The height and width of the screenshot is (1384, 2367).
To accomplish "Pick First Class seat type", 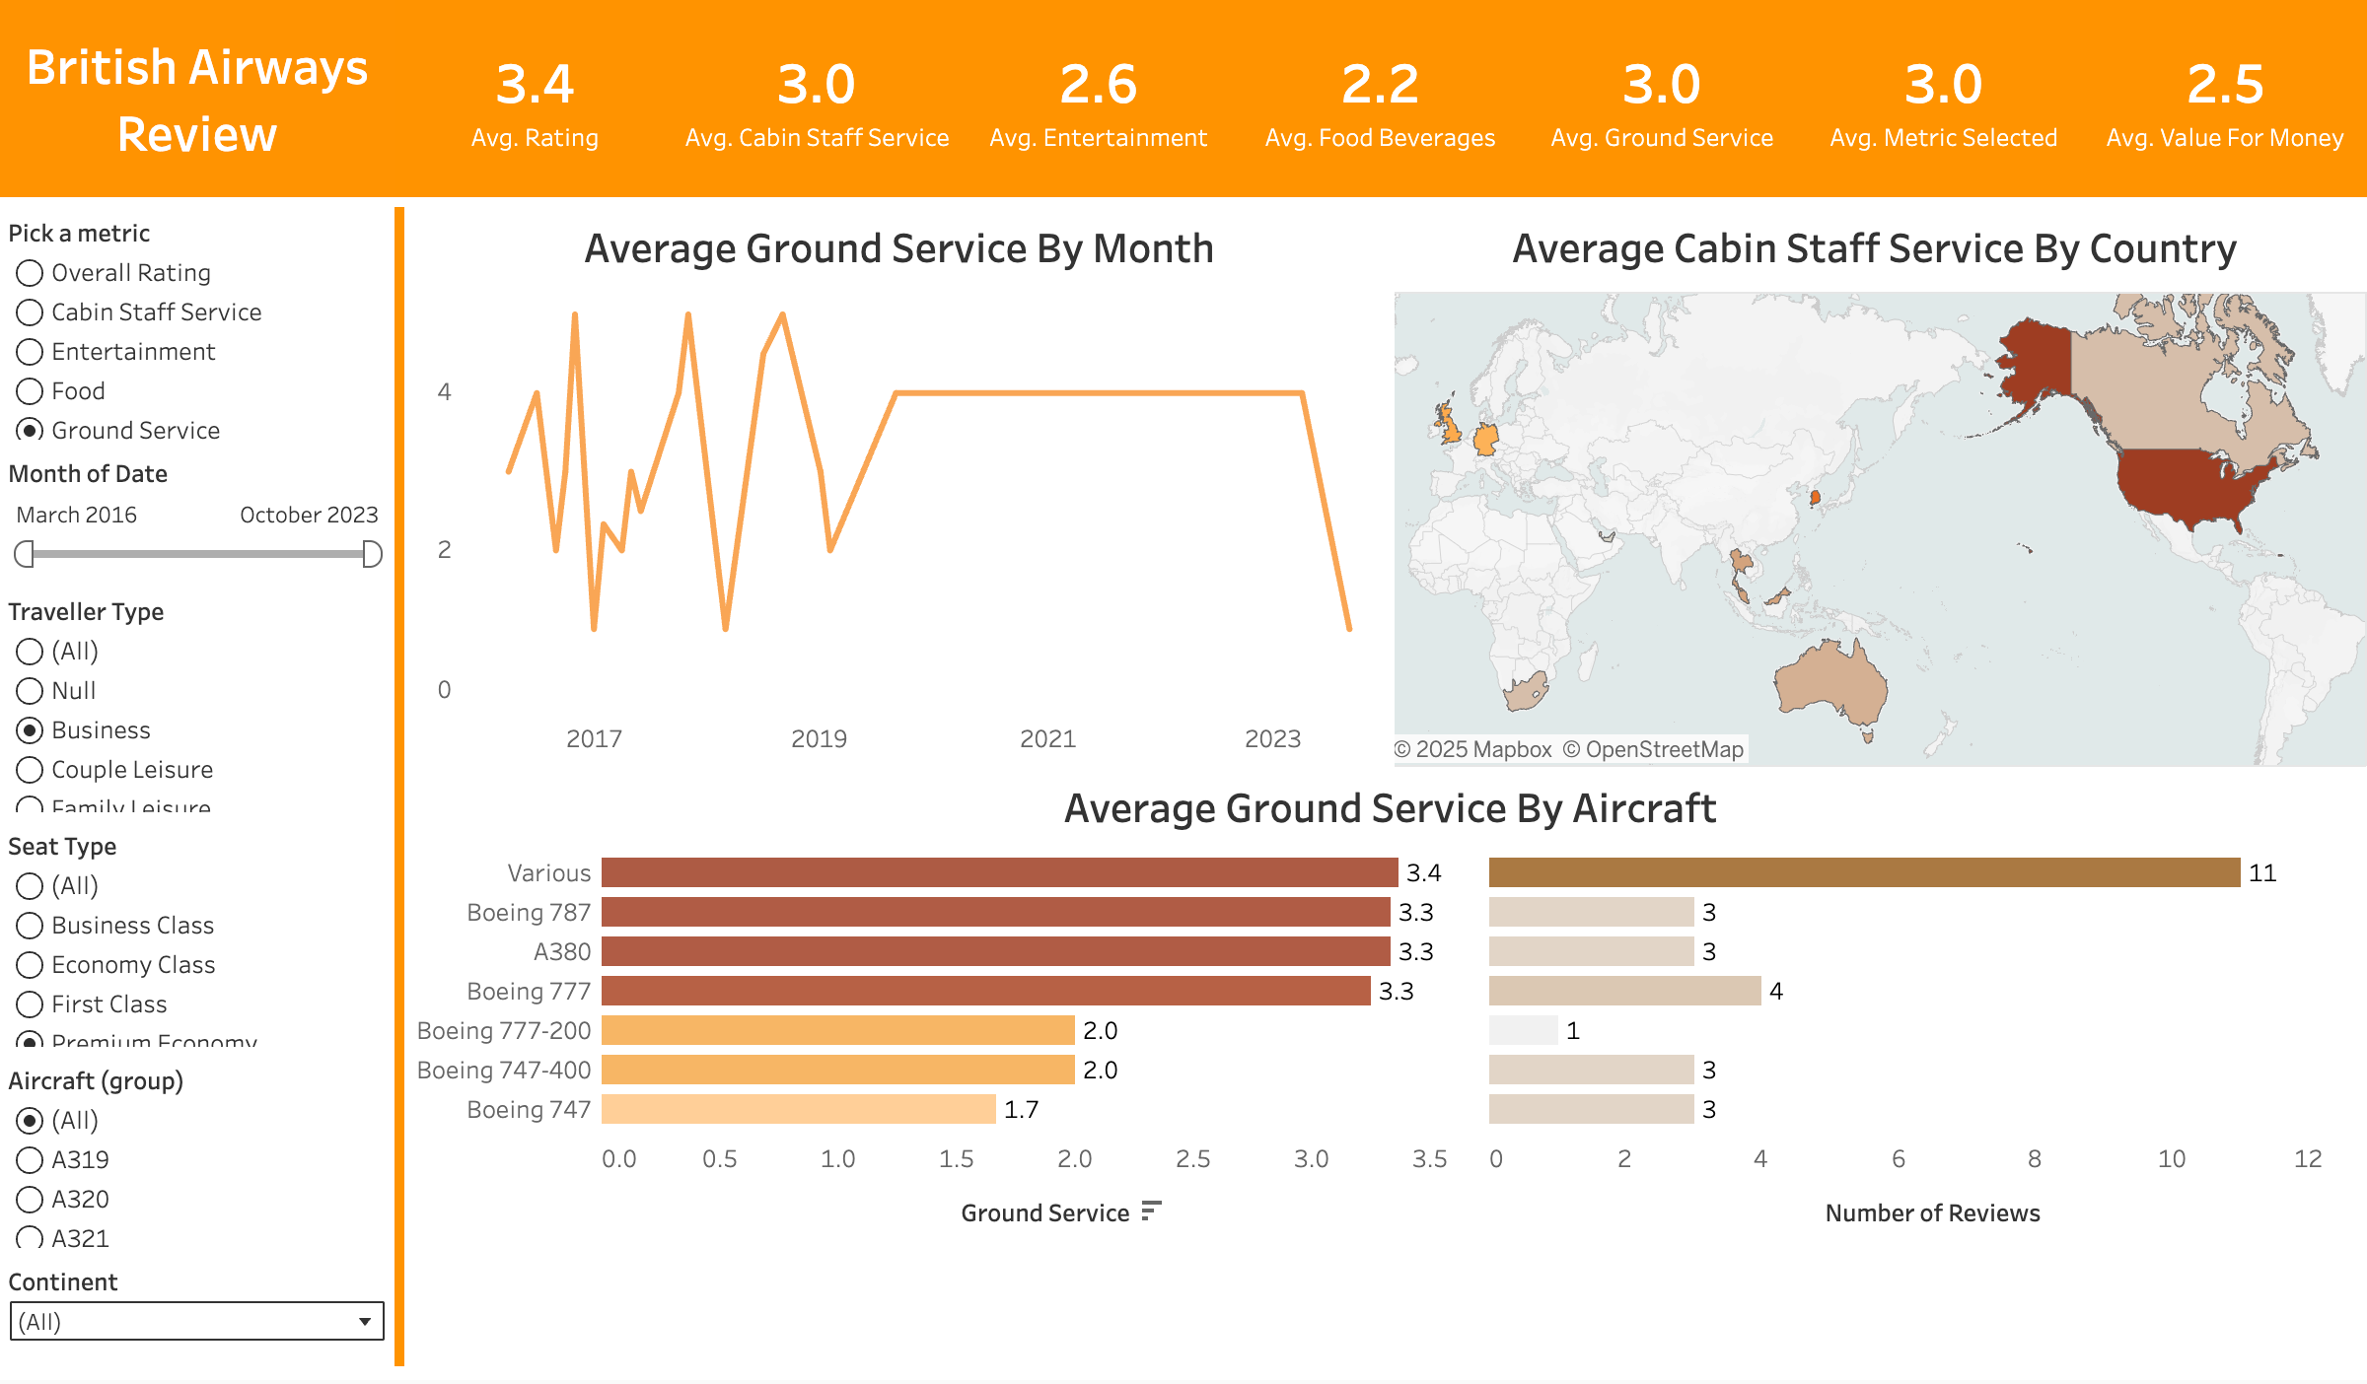I will coord(30,1004).
